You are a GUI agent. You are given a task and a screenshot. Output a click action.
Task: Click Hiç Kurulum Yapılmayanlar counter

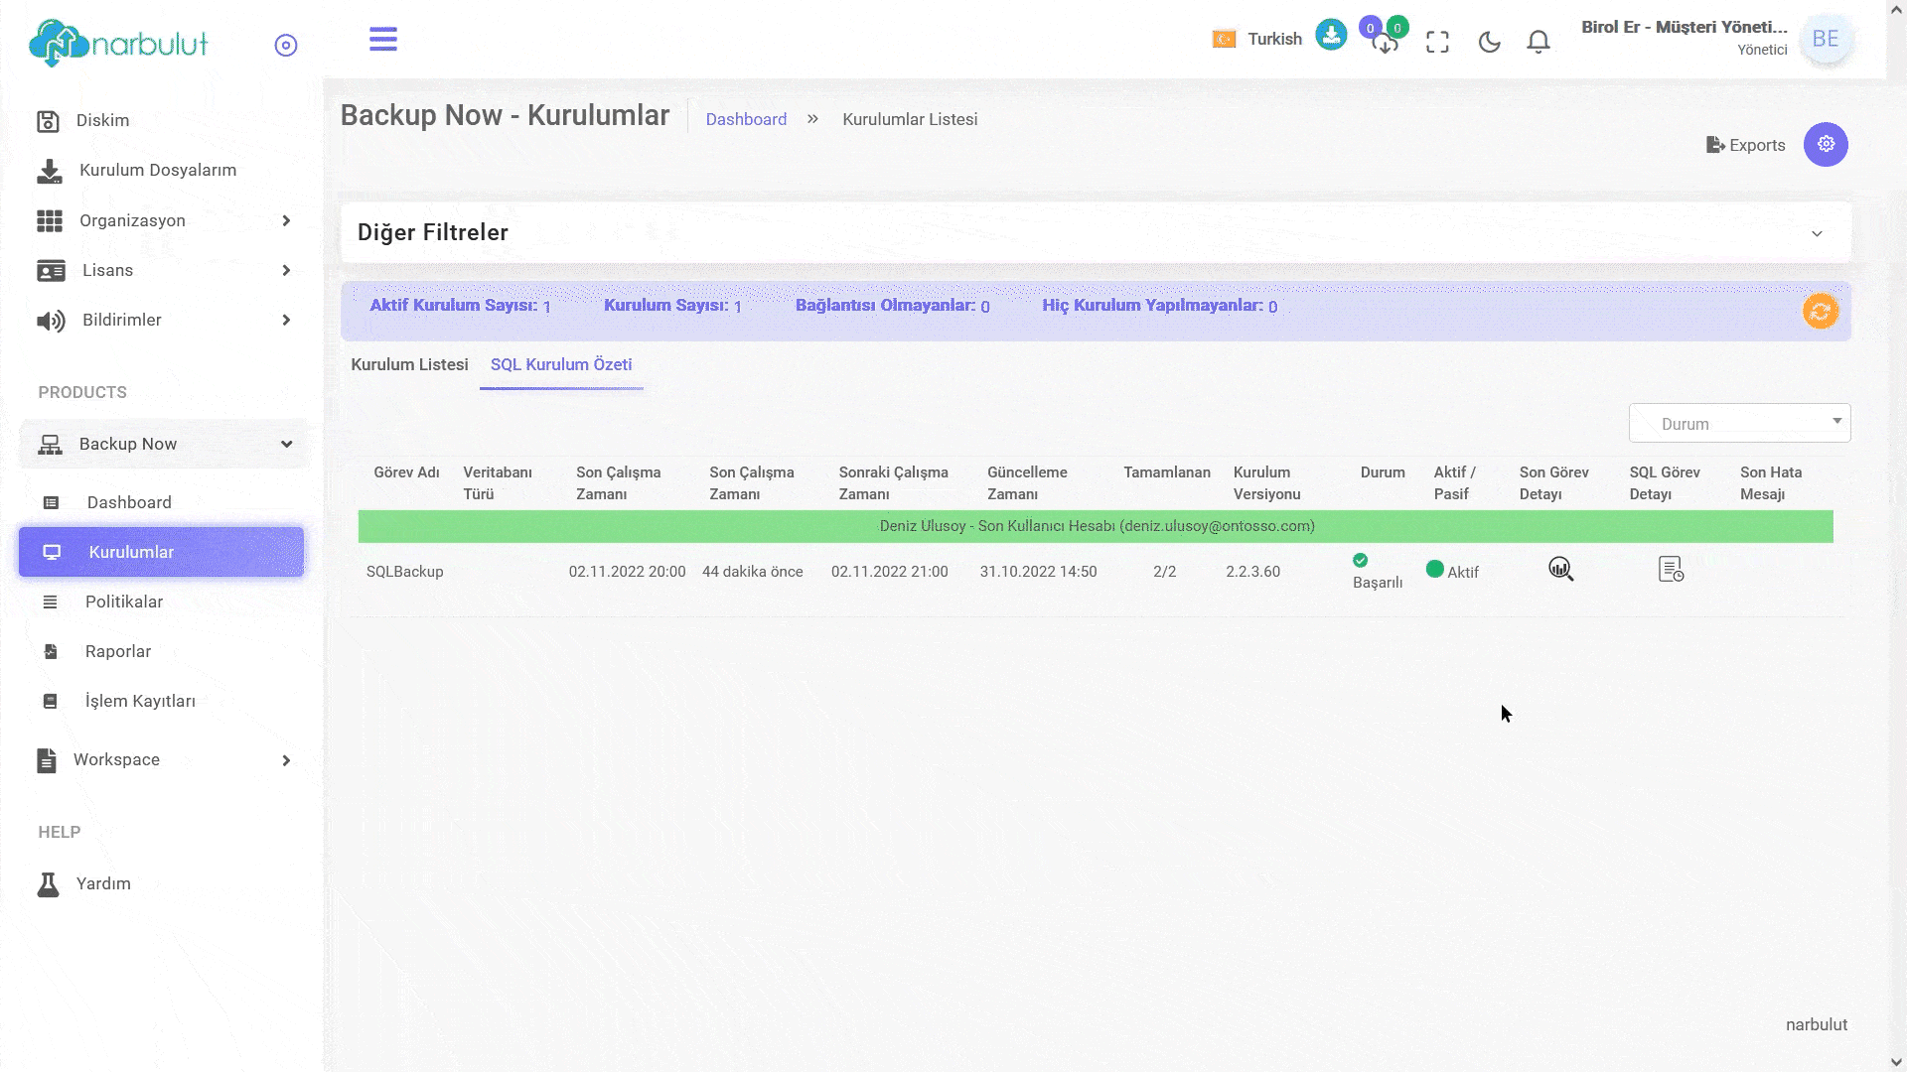[x=1159, y=306]
